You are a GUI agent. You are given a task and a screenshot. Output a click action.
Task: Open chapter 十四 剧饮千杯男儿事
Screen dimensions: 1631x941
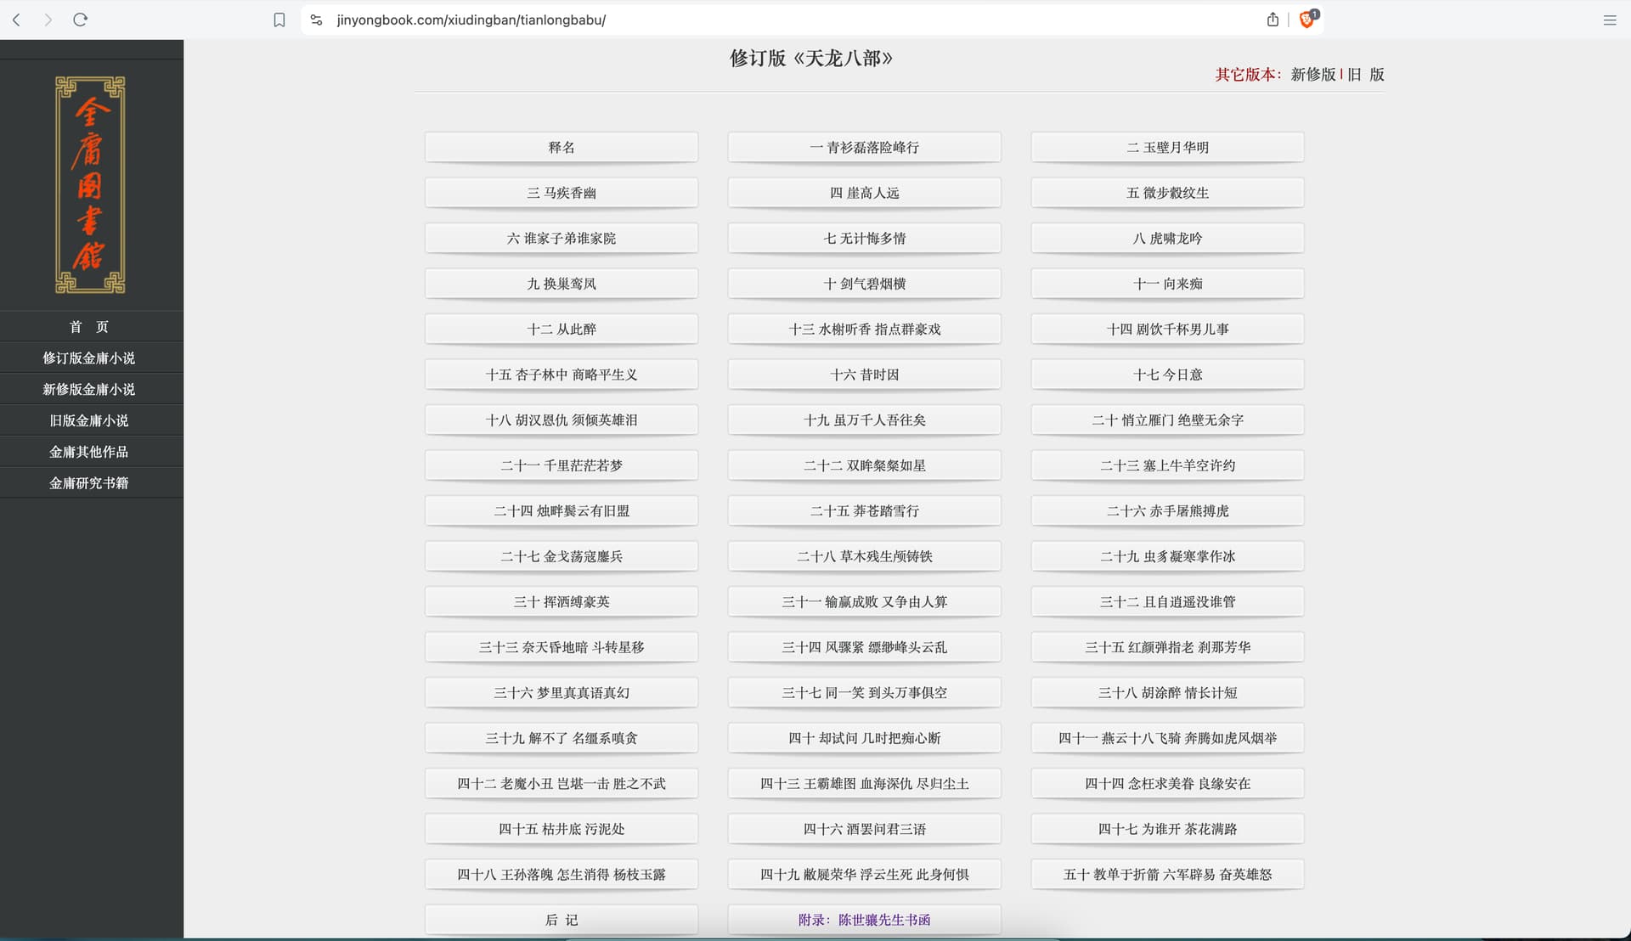[1167, 329]
